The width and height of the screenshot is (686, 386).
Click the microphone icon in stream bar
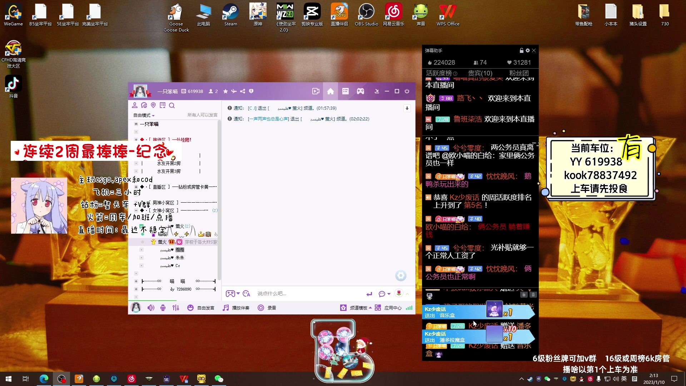pyautogui.click(x=163, y=308)
